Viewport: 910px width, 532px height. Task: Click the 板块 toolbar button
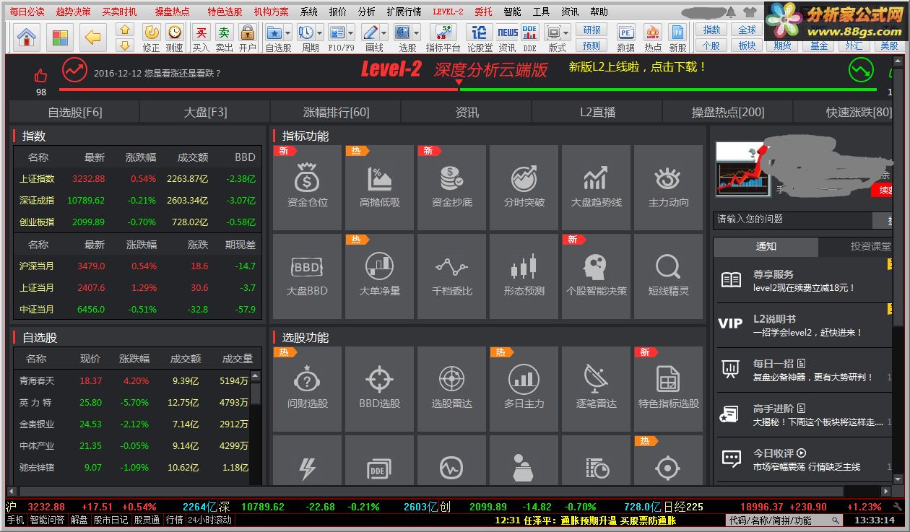click(x=747, y=45)
